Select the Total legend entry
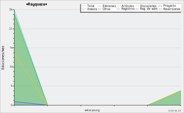This screenshot has width=184, height=113. pos(88,6)
